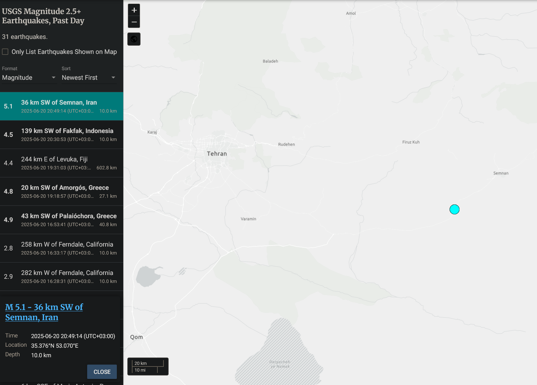
Task: Click the Firuz Kuh label on the map
Action: coord(411,142)
